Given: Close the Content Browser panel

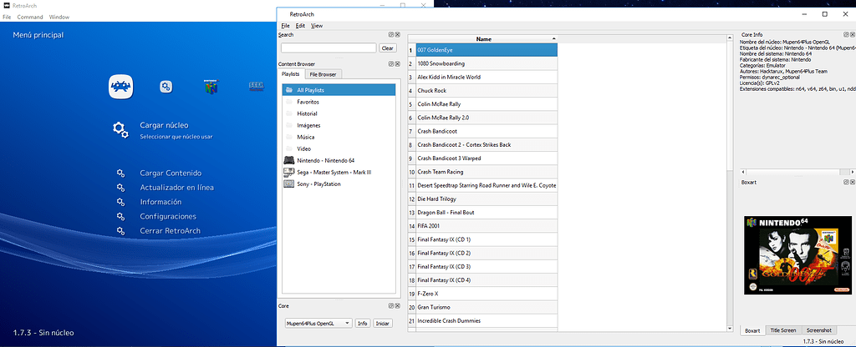Looking at the screenshot, I should click(x=397, y=63).
